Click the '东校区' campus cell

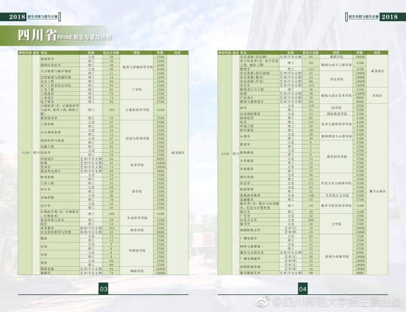pos(377,96)
